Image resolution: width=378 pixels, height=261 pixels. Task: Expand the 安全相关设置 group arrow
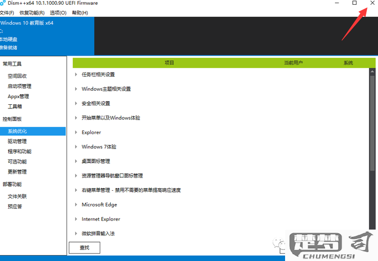76,103
